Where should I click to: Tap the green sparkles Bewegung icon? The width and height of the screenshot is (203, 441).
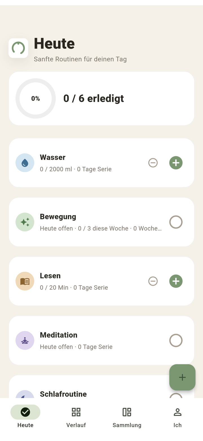25,222
